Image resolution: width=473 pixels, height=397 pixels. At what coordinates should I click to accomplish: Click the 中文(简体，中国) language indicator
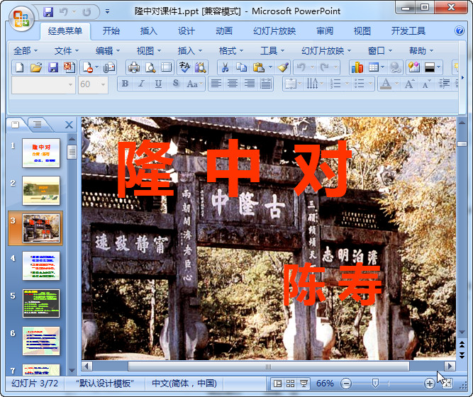tap(184, 384)
